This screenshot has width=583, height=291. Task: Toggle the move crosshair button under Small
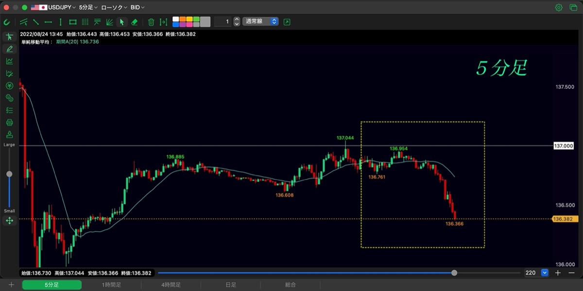tap(9, 221)
